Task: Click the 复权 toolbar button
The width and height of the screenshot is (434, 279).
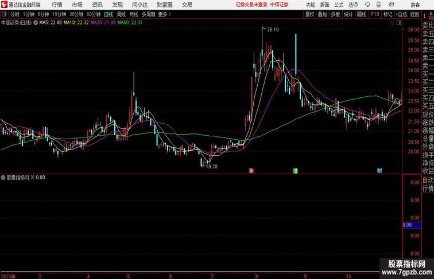Action: (x=310, y=14)
